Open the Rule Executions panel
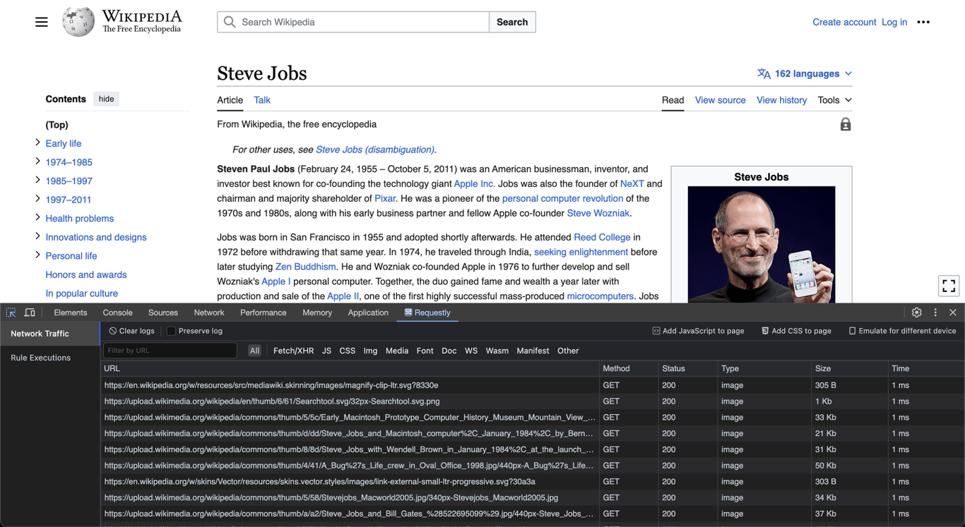This screenshot has height=527, width=965. click(x=41, y=358)
